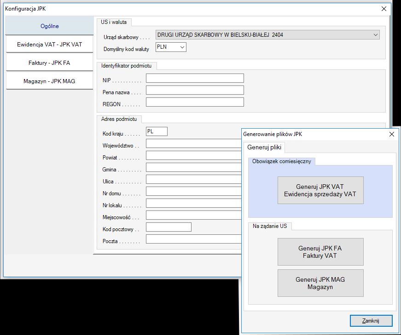Screen dimensions: 401x335
Task: Click the Poczta input field
Action: [x=194, y=239]
